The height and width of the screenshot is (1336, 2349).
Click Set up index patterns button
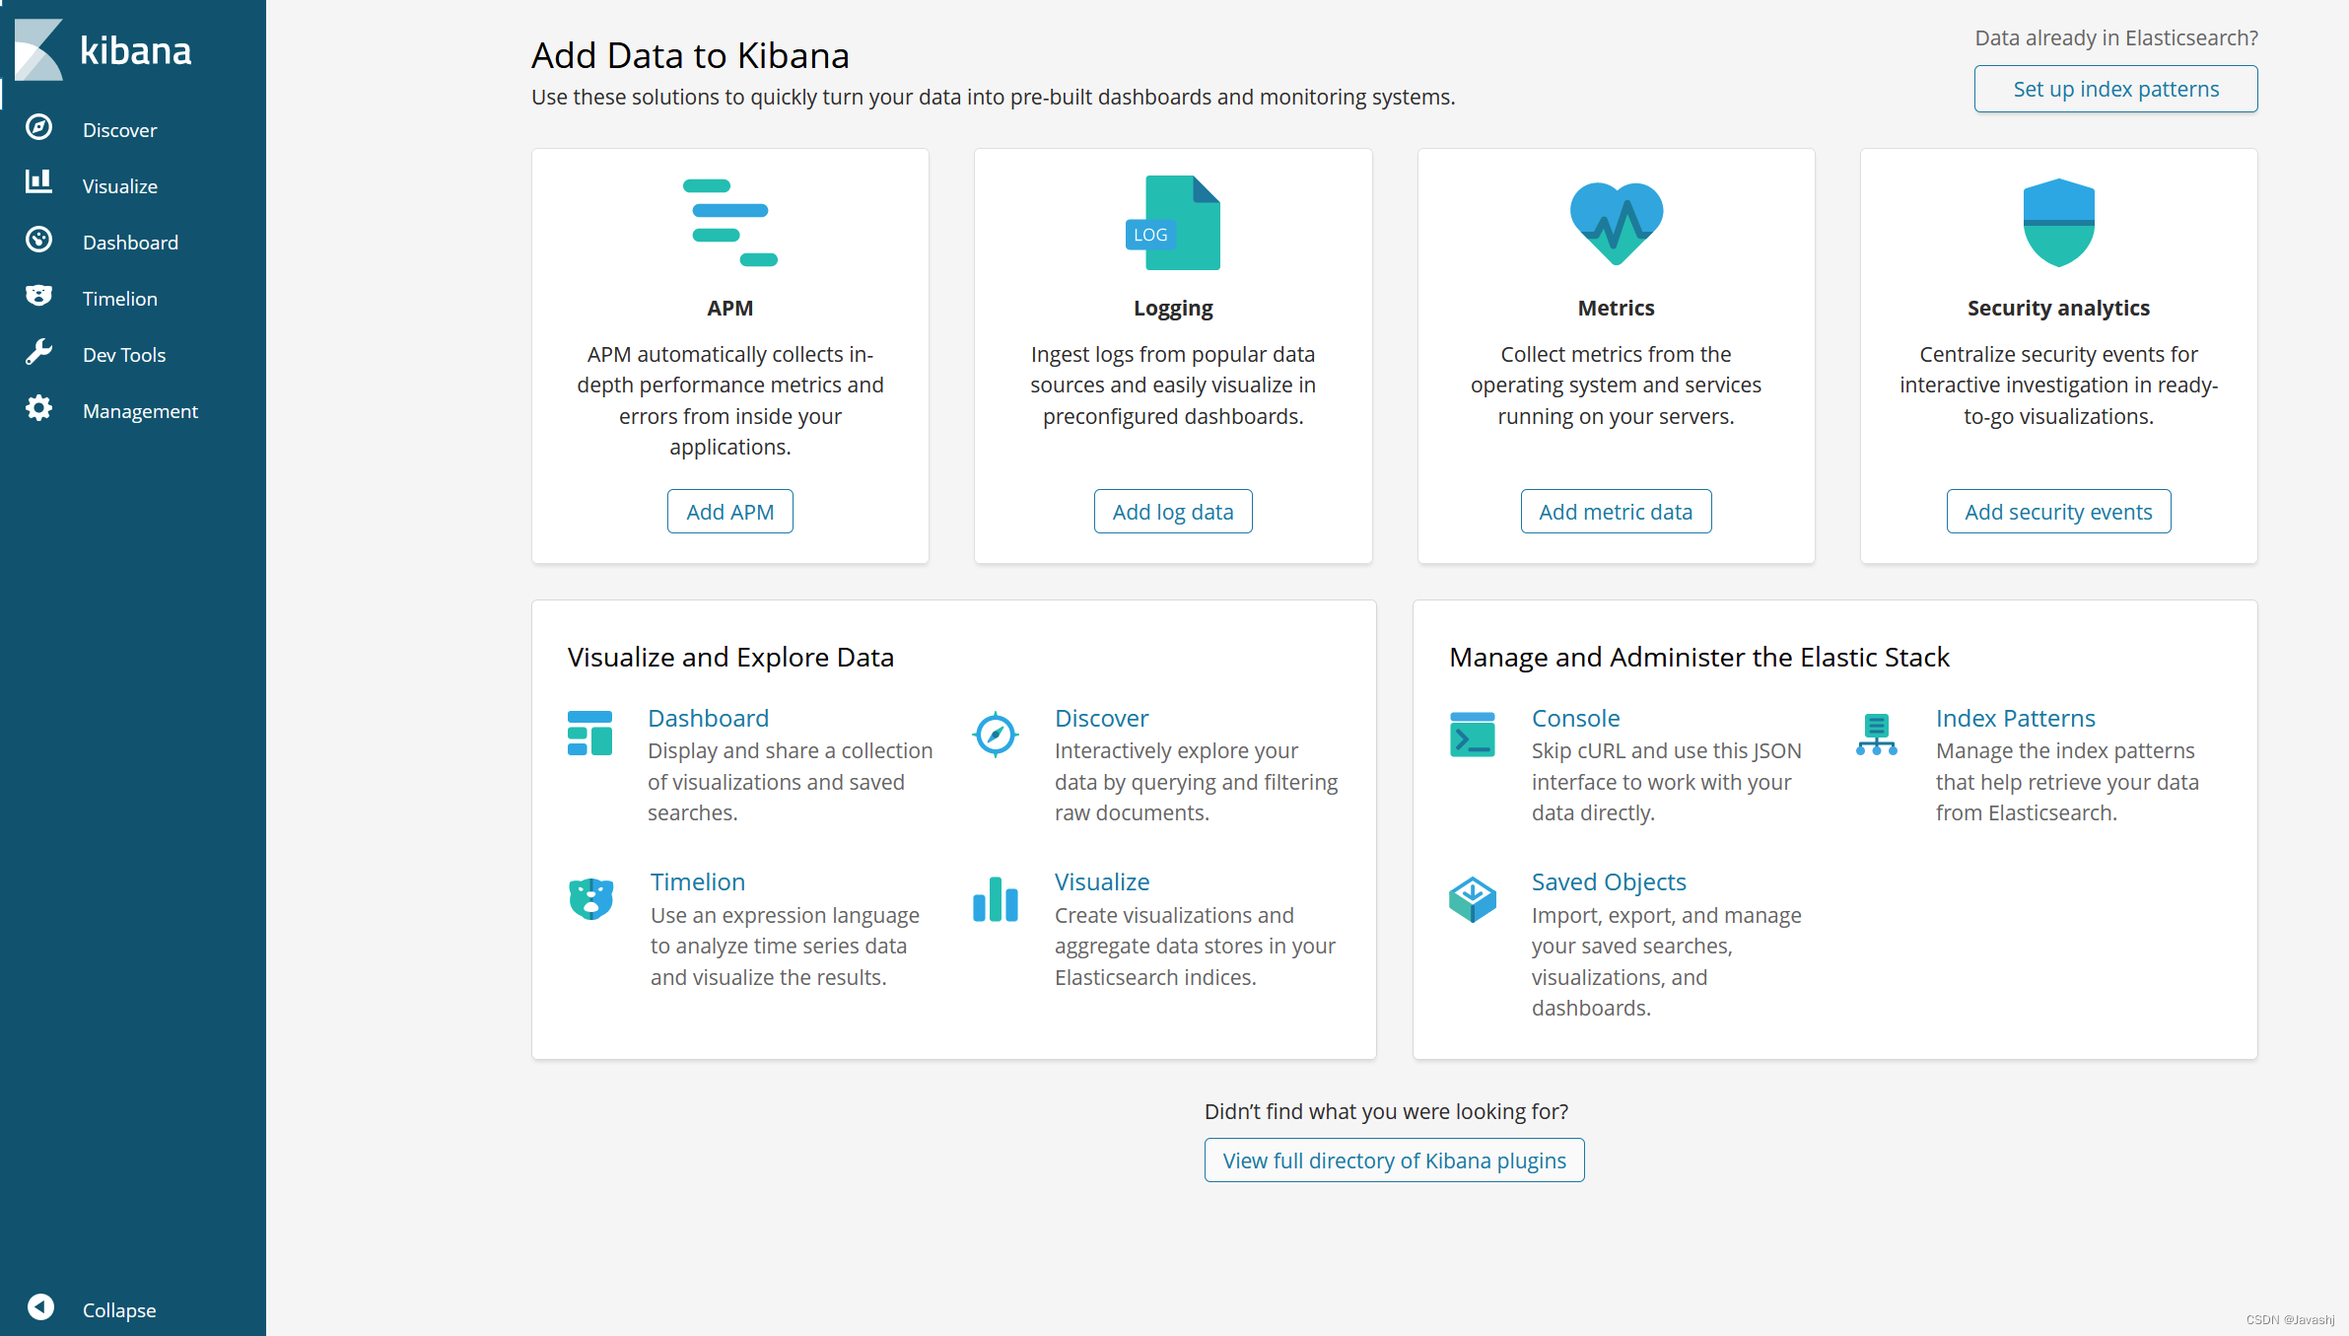coord(2115,90)
